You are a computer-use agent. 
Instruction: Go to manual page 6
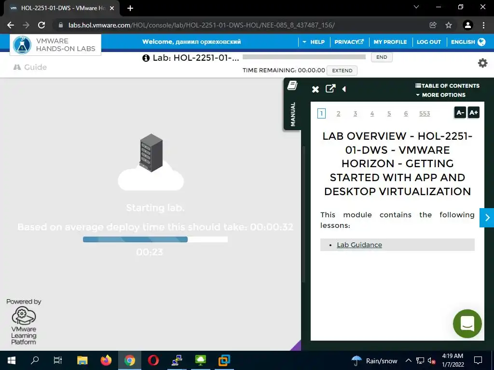click(x=406, y=114)
